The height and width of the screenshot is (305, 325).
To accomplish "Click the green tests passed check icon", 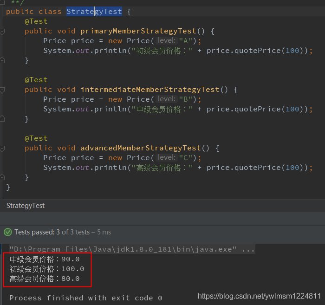I will click(x=8, y=232).
